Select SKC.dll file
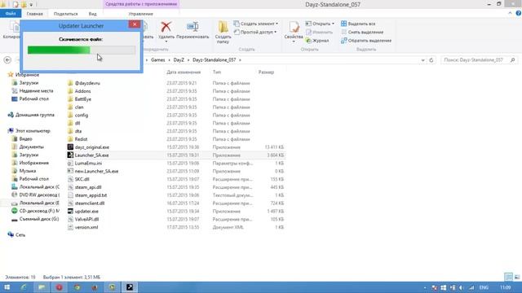Viewport: 522px width, 293px height. [82, 179]
